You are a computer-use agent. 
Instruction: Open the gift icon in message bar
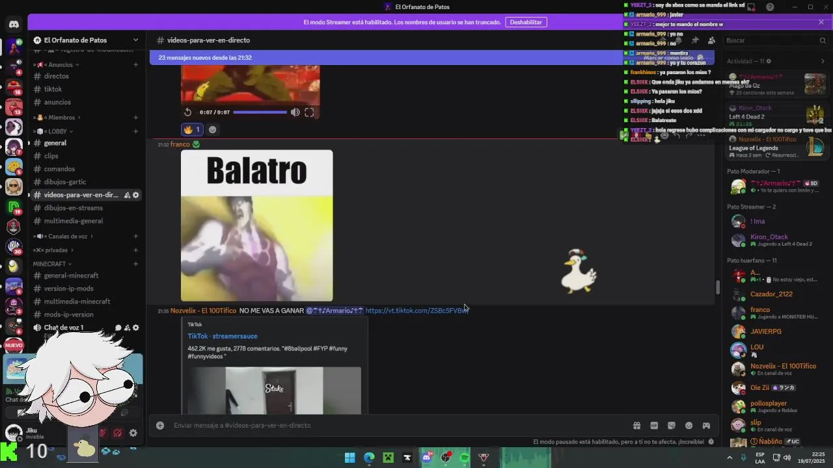637,426
